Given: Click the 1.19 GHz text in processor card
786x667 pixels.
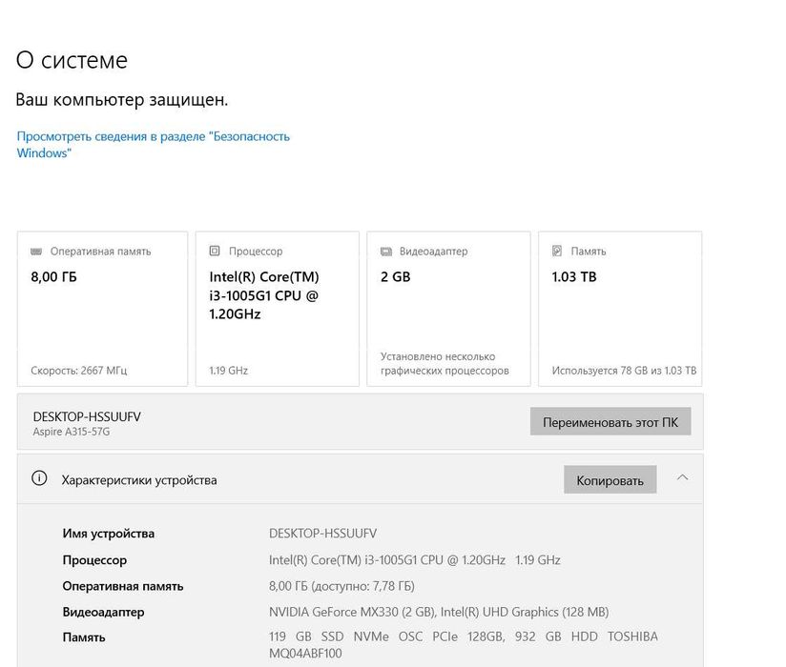Looking at the screenshot, I should [229, 371].
